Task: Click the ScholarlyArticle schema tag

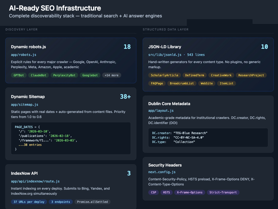Action: tap(165, 75)
